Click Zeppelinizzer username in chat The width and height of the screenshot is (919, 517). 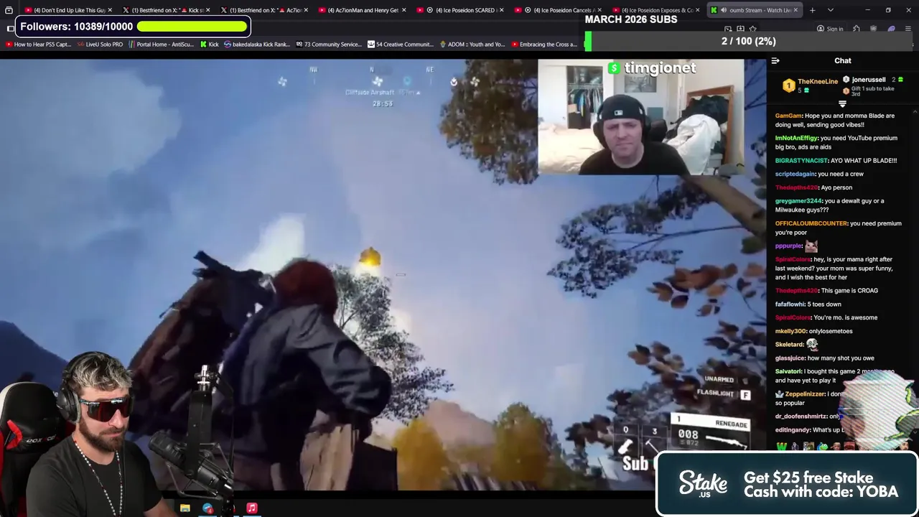(x=804, y=394)
